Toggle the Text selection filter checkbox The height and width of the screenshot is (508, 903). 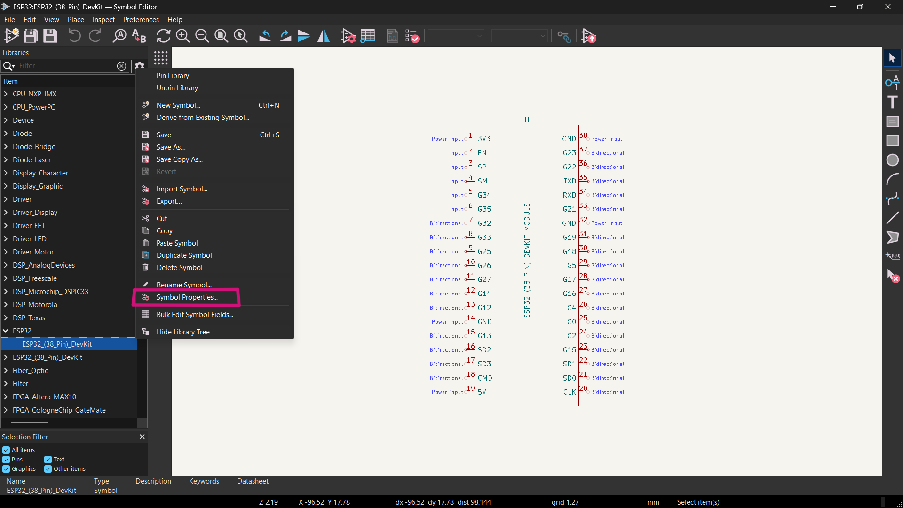(x=48, y=460)
